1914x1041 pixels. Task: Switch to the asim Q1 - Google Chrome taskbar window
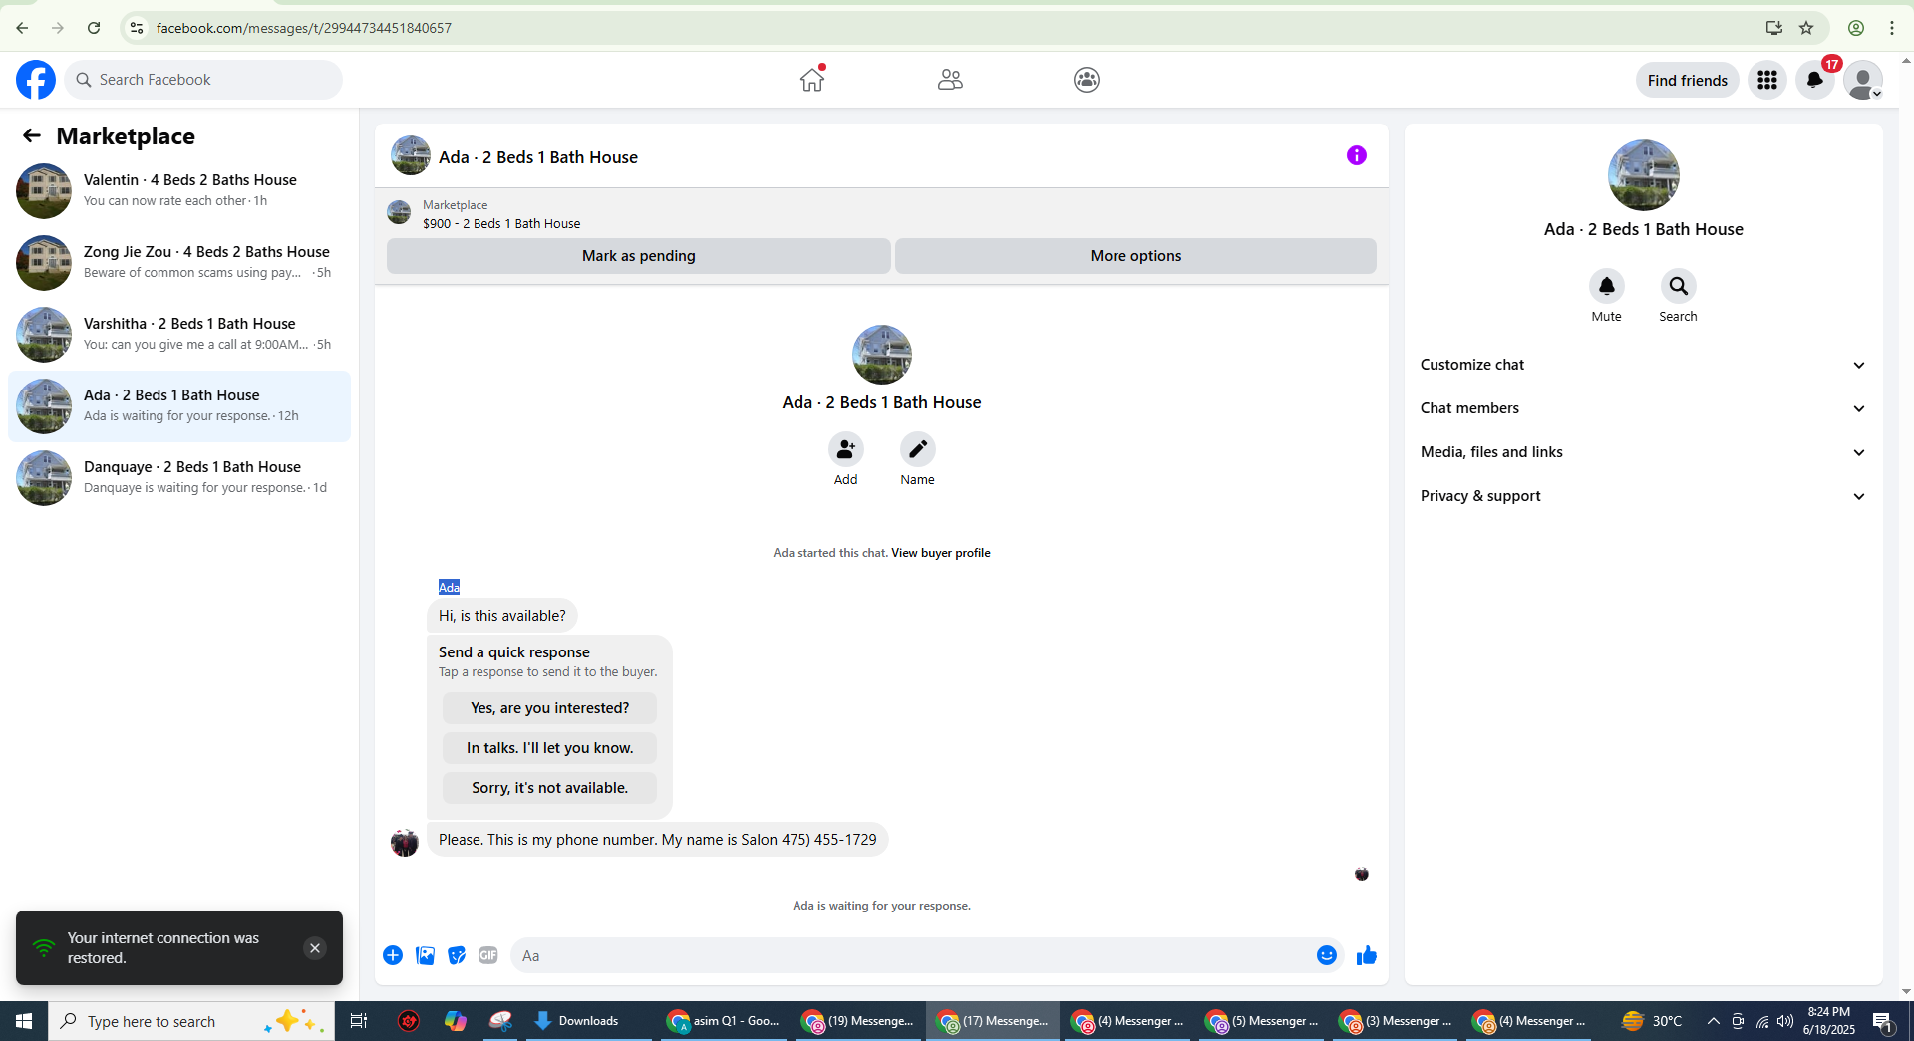tap(724, 1021)
